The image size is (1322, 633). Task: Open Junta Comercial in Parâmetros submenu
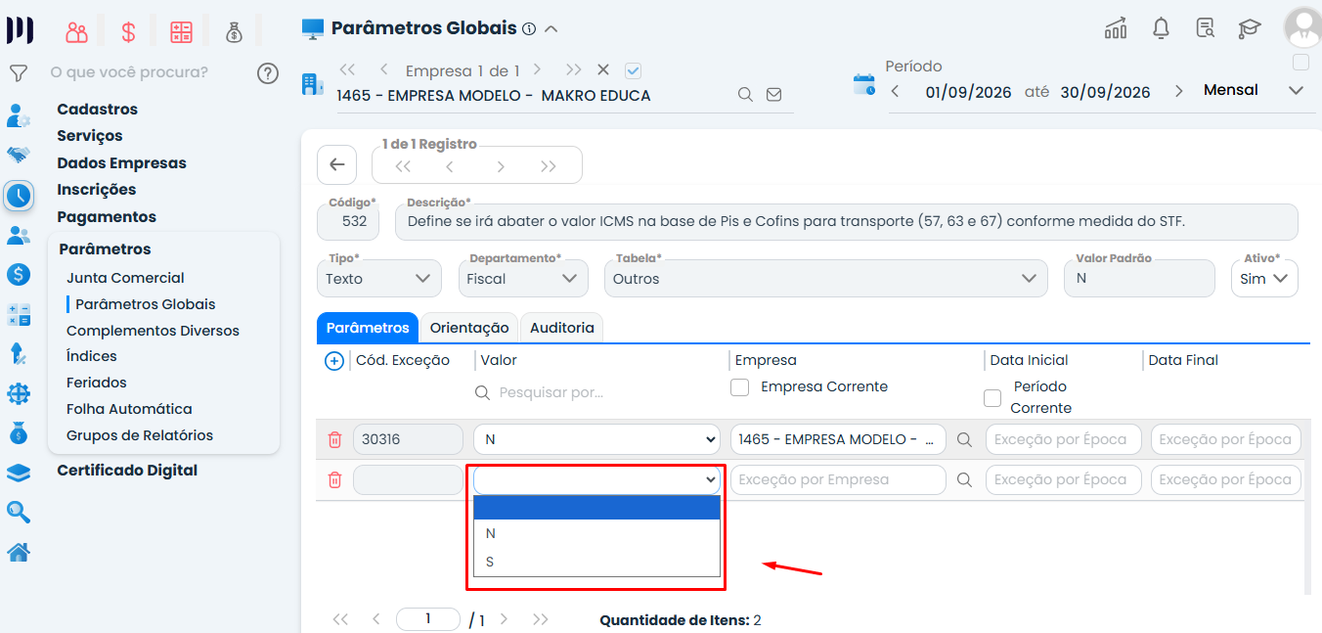click(x=125, y=278)
